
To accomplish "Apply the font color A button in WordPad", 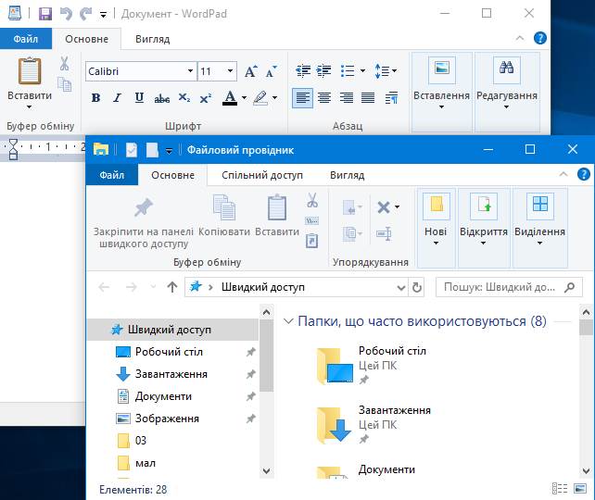I will point(230,98).
